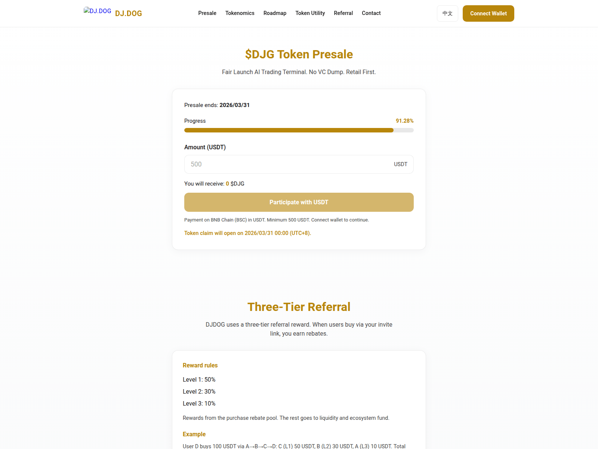Click the token claim notice text
The image size is (598, 449).
[247, 233]
